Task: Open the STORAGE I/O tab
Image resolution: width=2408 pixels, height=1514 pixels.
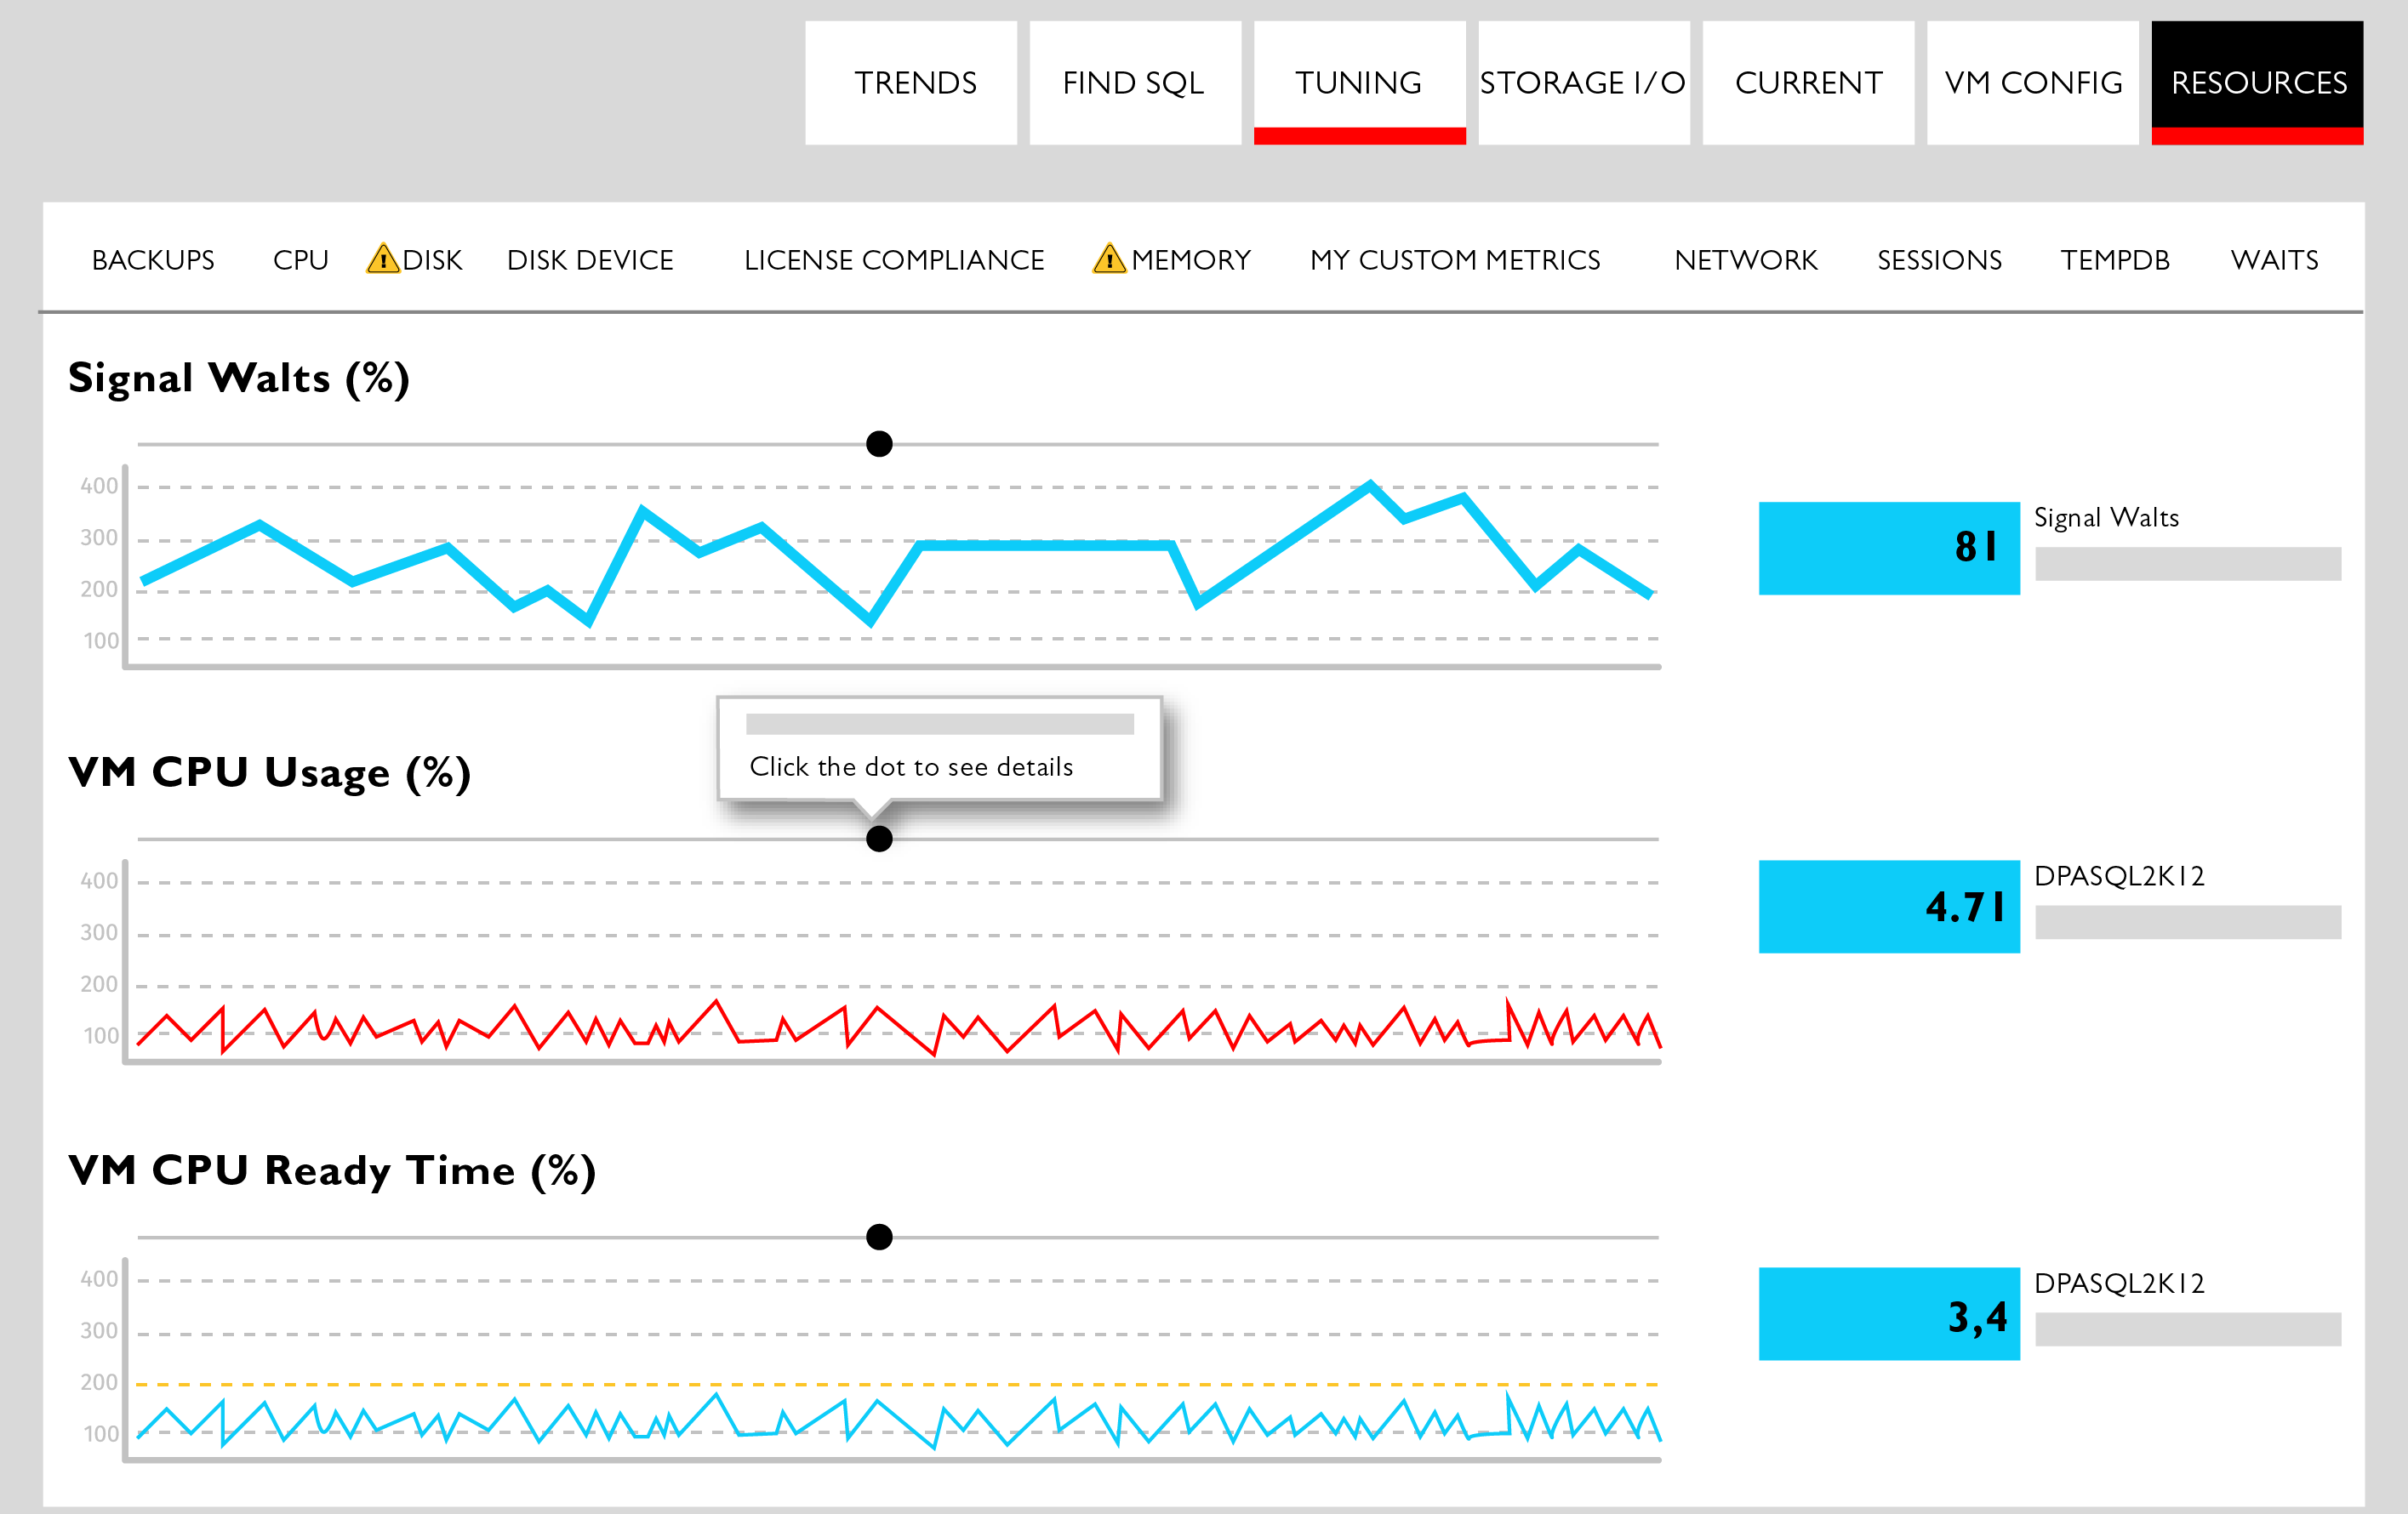Action: [1584, 83]
